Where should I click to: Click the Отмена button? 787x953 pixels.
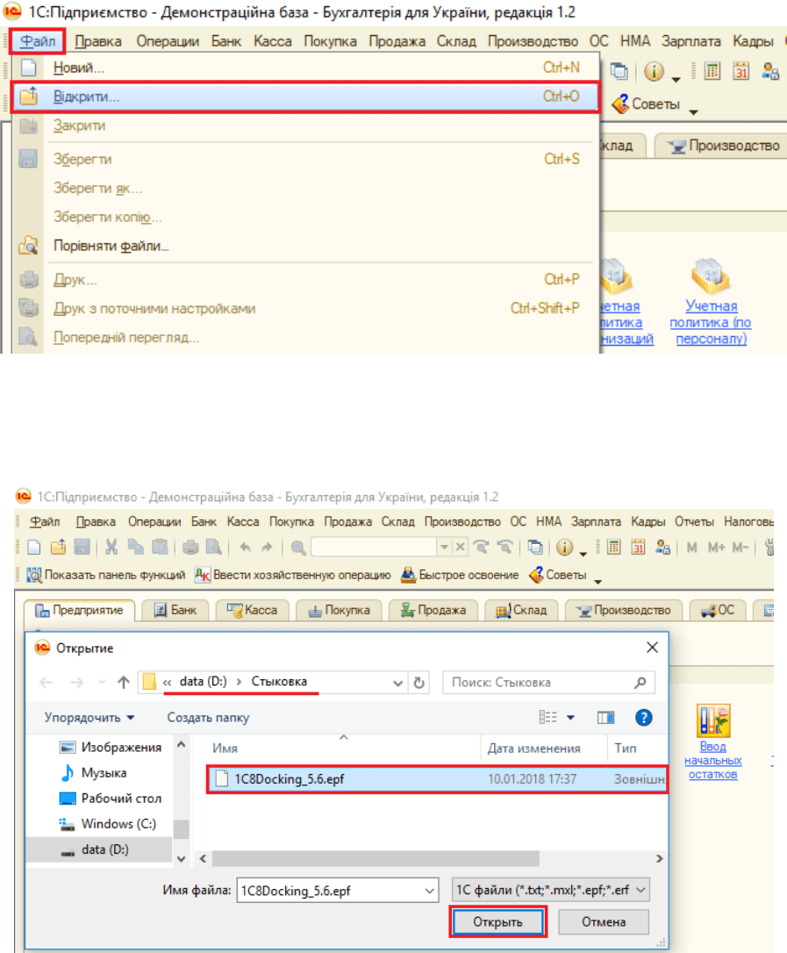click(x=604, y=922)
